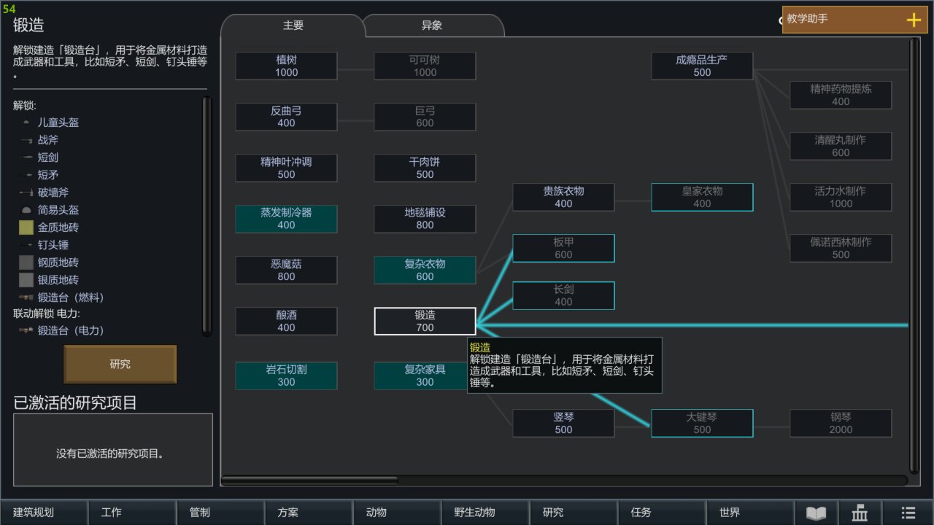This screenshot has width=934, height=525.
Task: Click the 儿童头盔 icon in the unlock list
Action: (26, 122)
